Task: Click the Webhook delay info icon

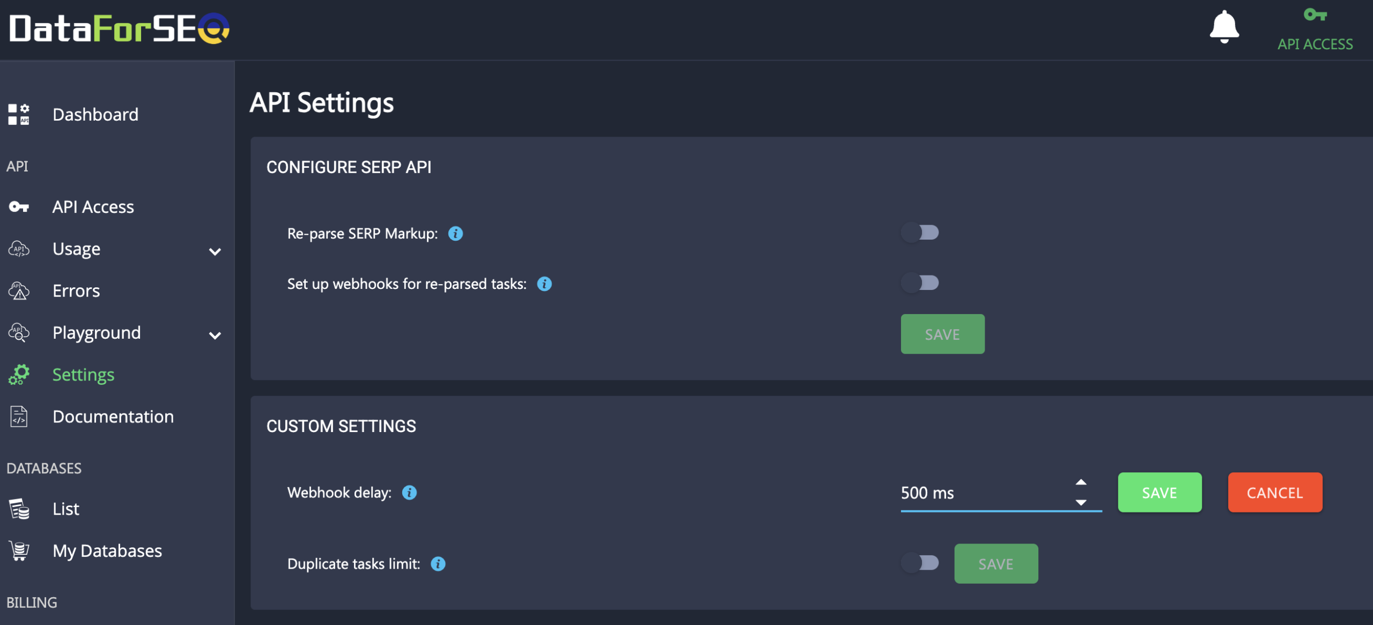Action: pos(409,493)
